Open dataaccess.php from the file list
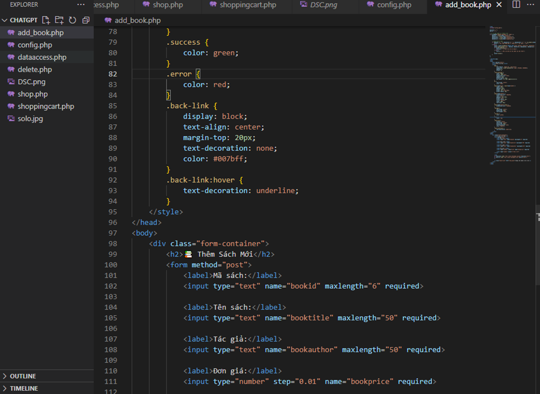The image size is (540, 394). (42, 57)
